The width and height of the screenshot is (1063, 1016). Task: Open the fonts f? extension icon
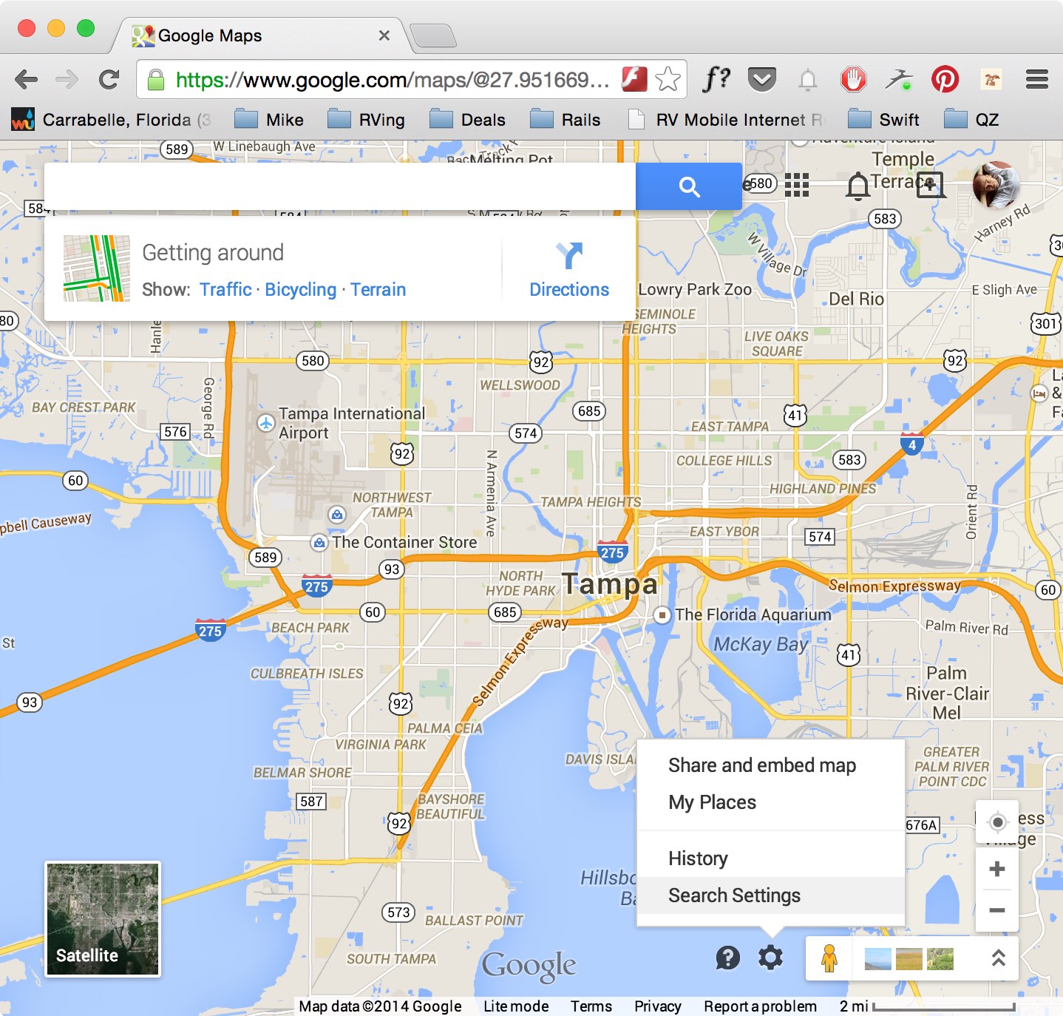point(716,78)
